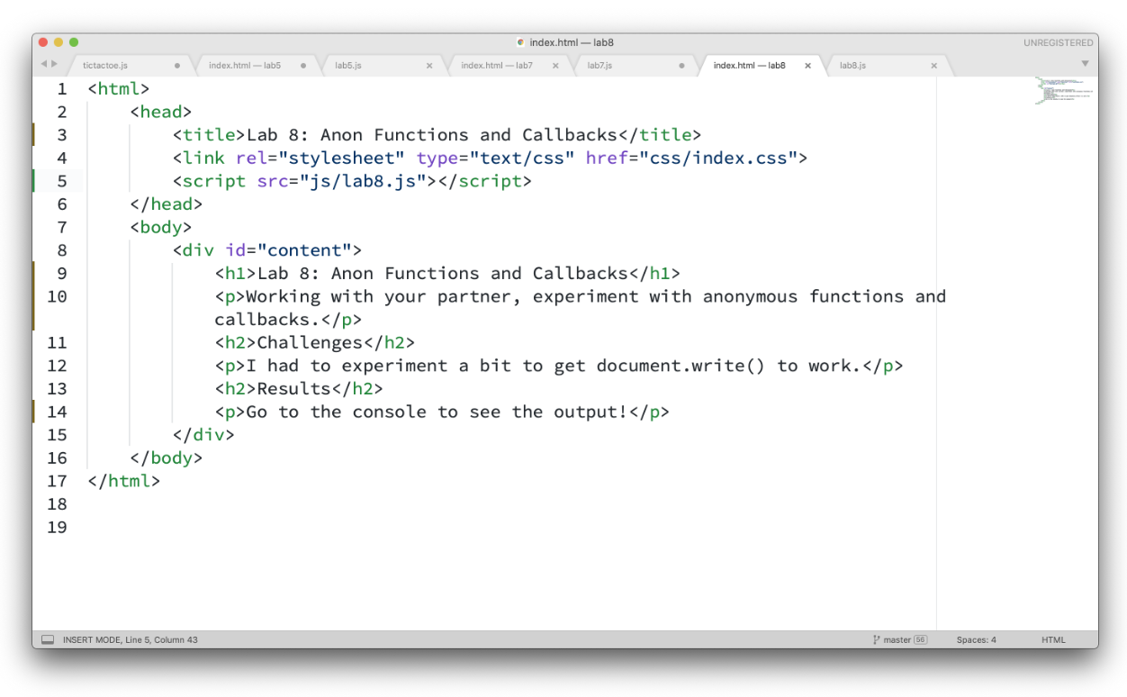
Task: Click the unsaved dot on index.html — lab5 tab
Action: (303, 66)
